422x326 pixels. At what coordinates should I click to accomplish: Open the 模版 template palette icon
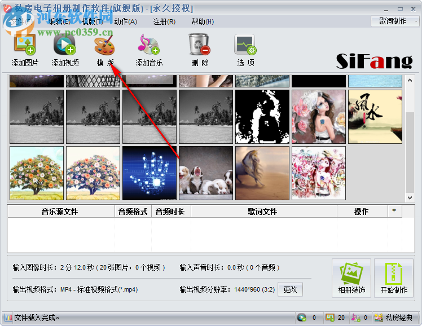pos(105,45)
